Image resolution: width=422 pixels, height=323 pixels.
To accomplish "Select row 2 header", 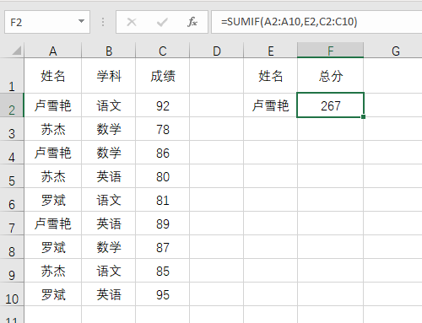I will click(12, 105).
